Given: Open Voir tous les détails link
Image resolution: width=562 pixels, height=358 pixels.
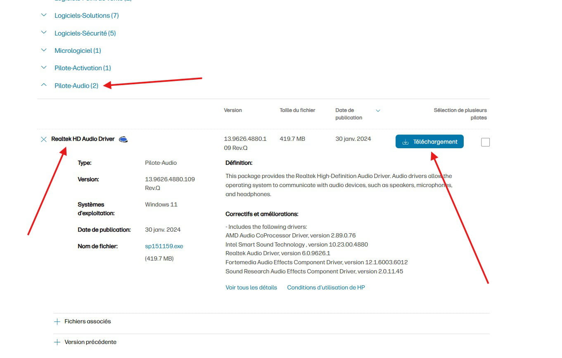Looking at the screenshot, I should (x=251, y=287).
